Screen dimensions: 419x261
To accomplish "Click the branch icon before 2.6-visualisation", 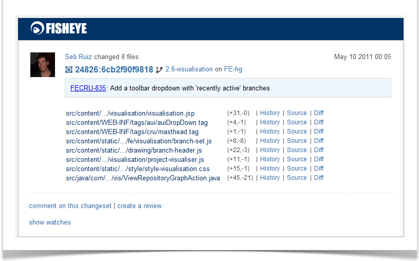I will (159, 70).
